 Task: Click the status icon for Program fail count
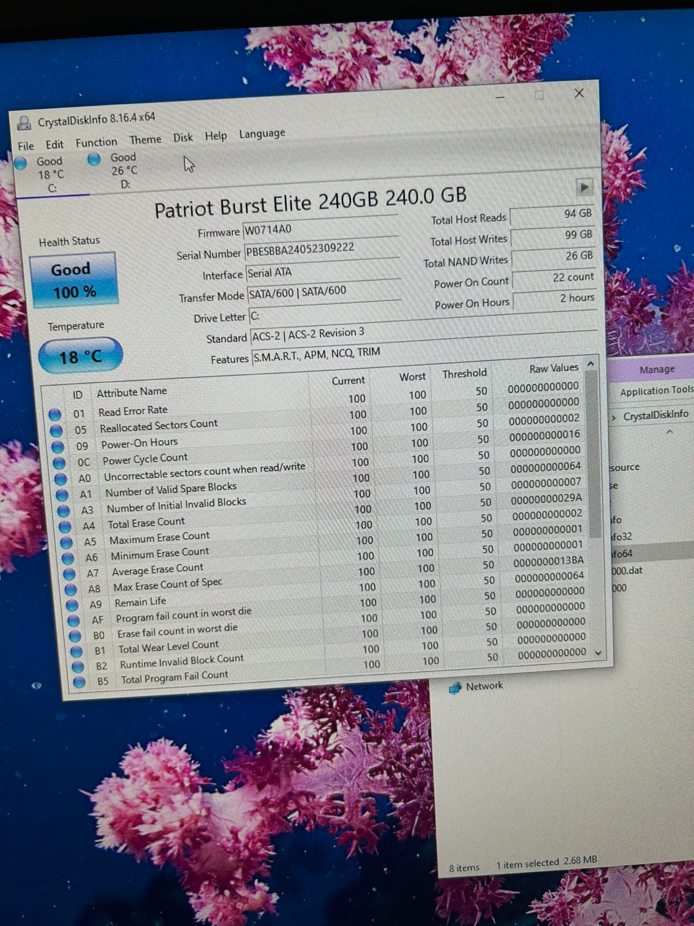(x=74, y=621)
